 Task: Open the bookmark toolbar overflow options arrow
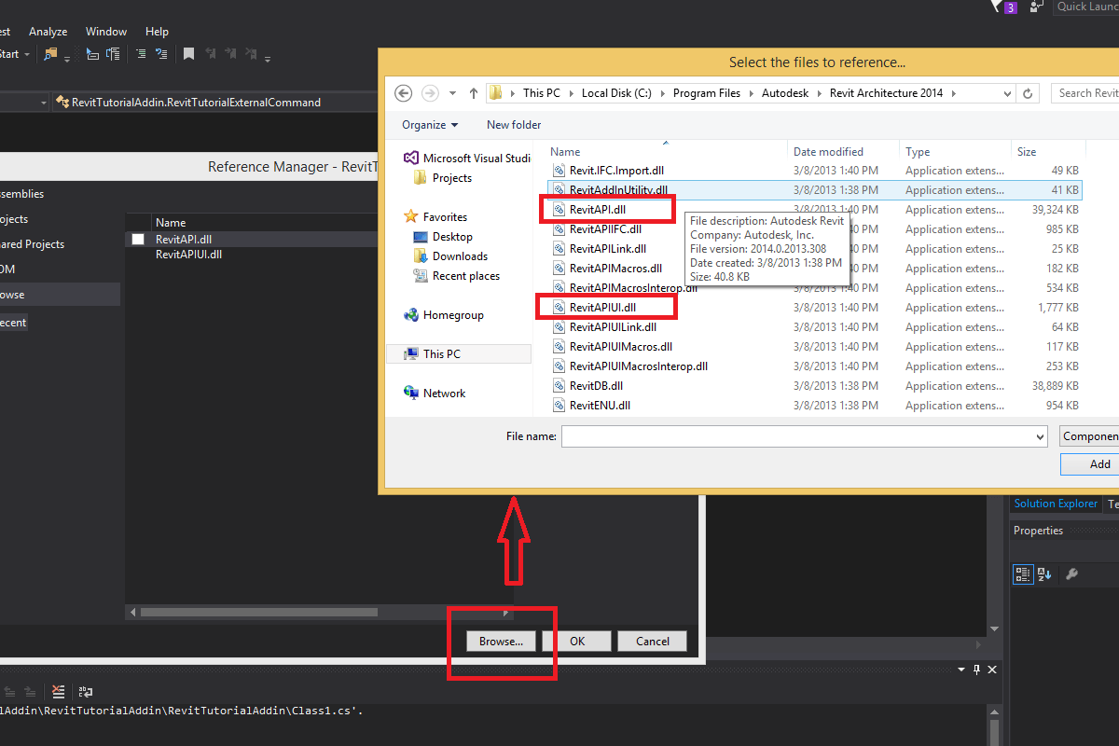coord(268,58)
